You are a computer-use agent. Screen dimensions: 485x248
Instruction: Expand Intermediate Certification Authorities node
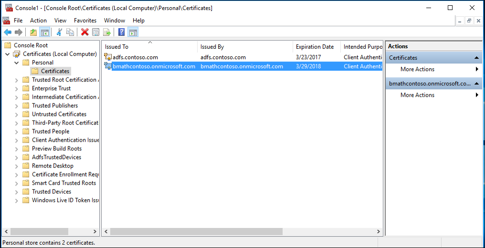[16, 97]
